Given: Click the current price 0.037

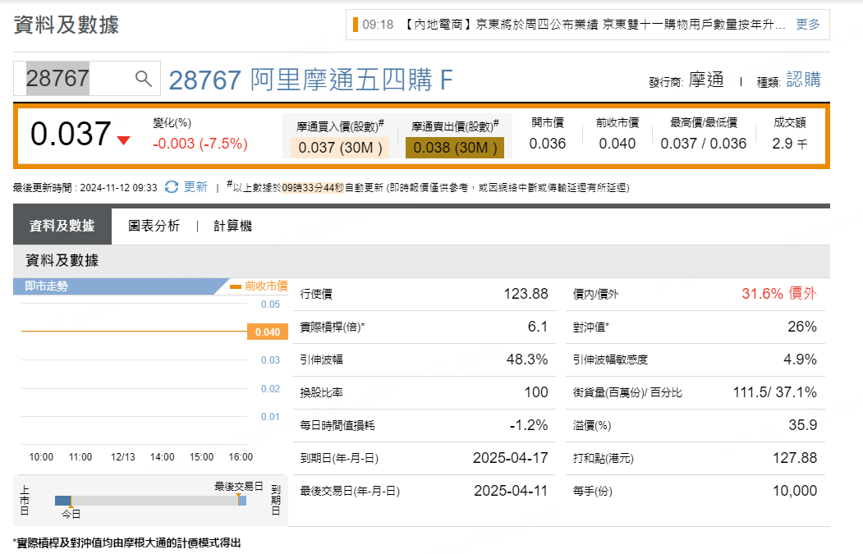Looking at the screenshot, I should (x=71, y=134).
